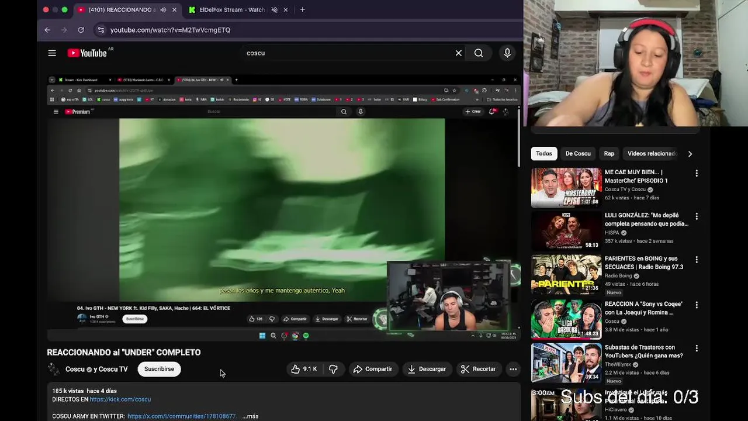Open more actions three-dot menu under video
This screenshot has height=421, width=748.
513,369
